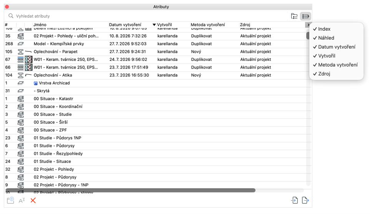This screenshot has height=214, width=370.
Task: Click icon of 00 Situace - Širší
Action: pos(21,122)
